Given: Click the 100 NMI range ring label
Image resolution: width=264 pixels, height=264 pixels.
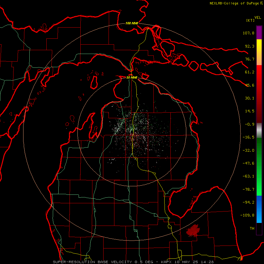Looking at the screenshot, I should coord(132,23).
